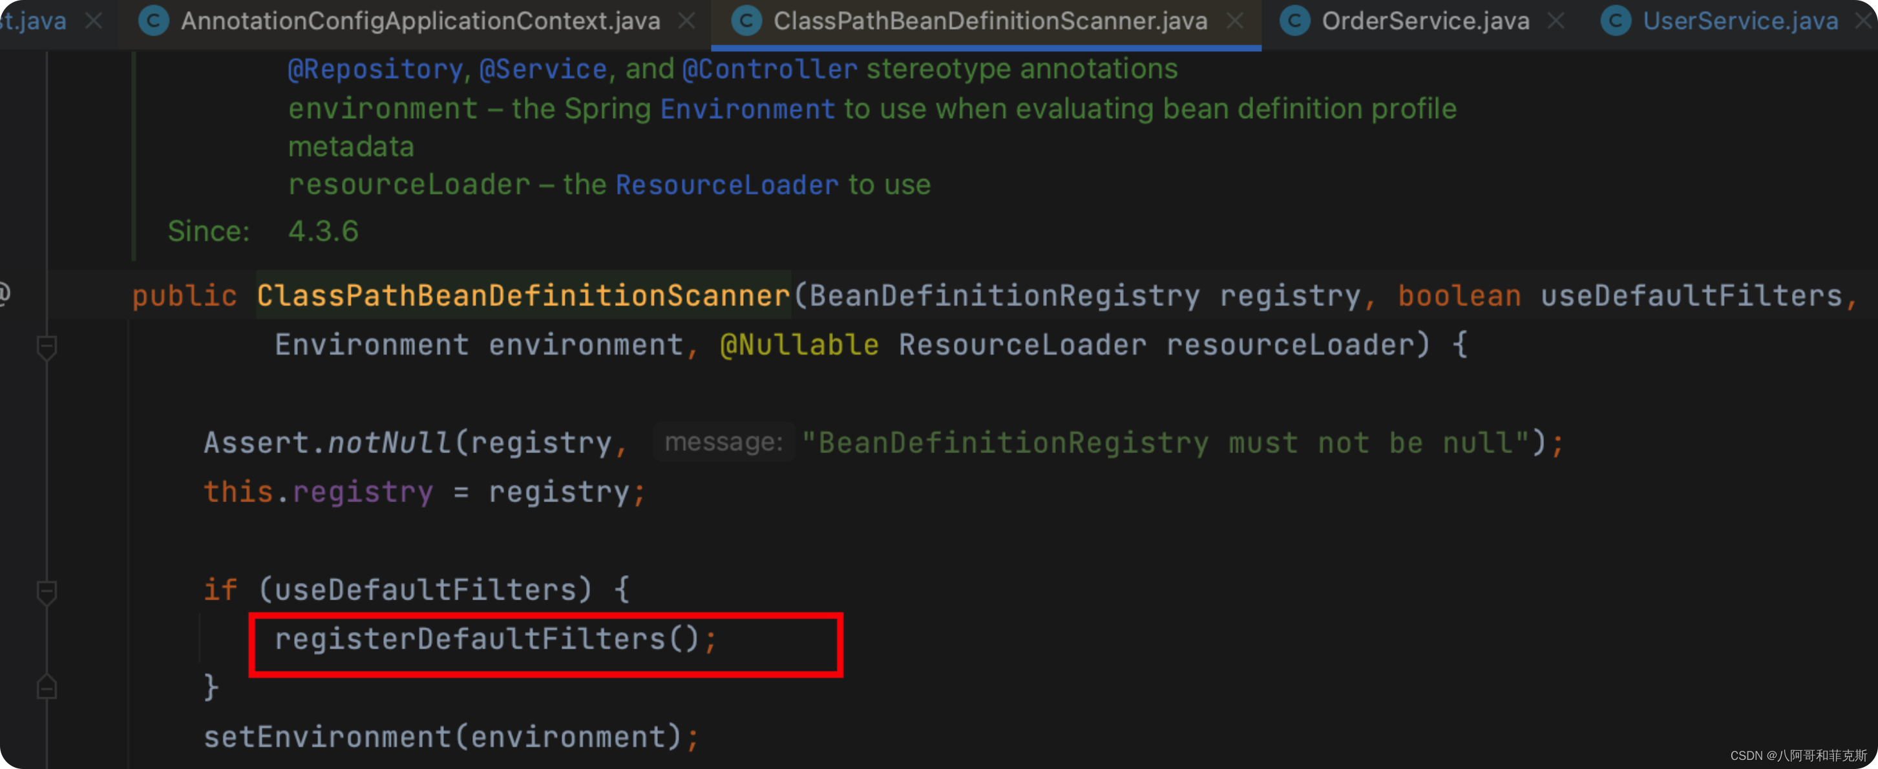Click the ClassPathBeanDefinitionScanner.java tab class icon

[746, 21]
